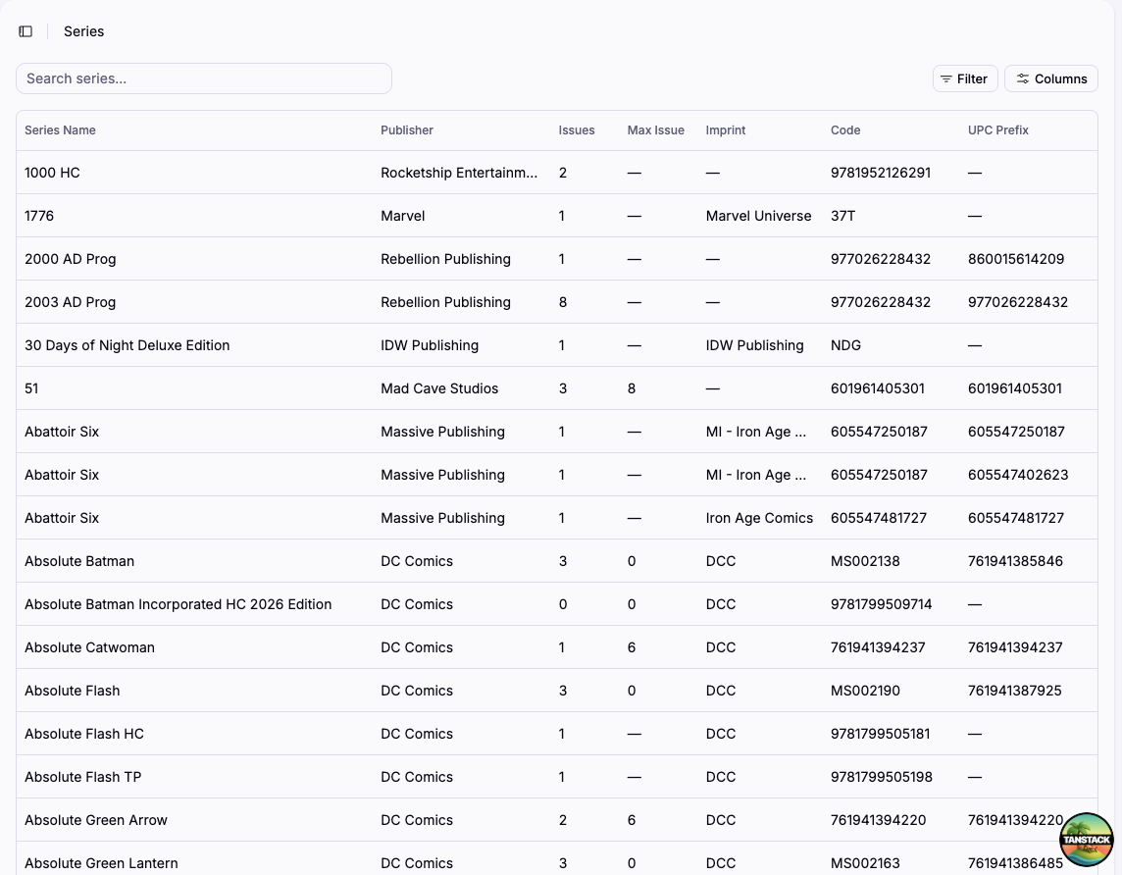
Task: Sort by Issues column header
Action: (576, 130)
